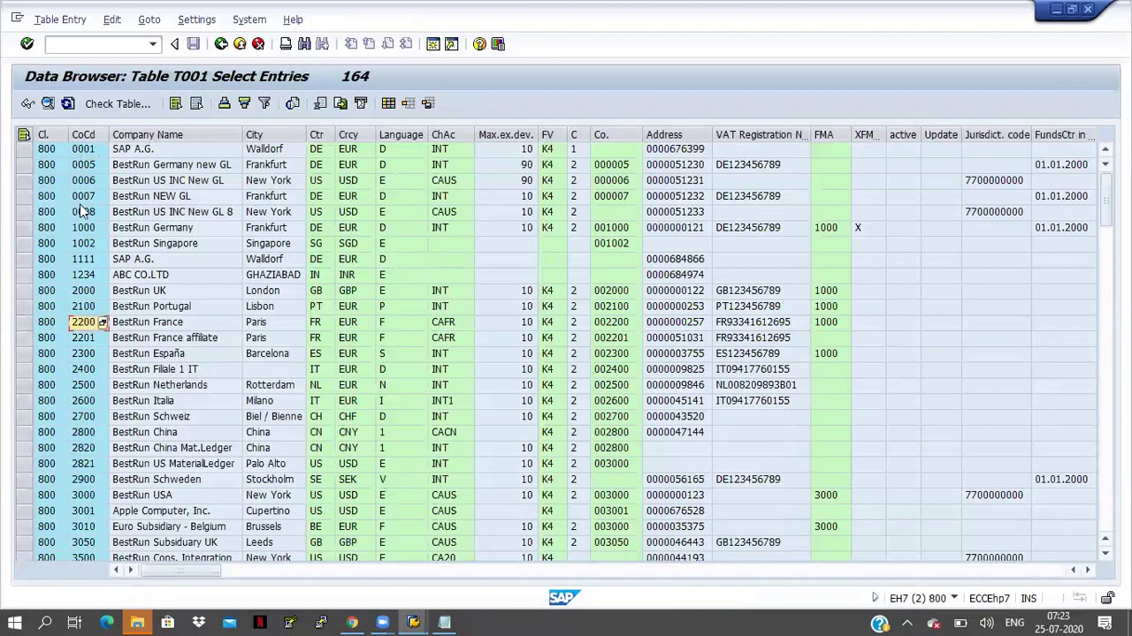Toggle the row selector for BestRun Schweiz
This screenshot has height=636, width=1132.
pyautogui.click(x=24, y=417)
